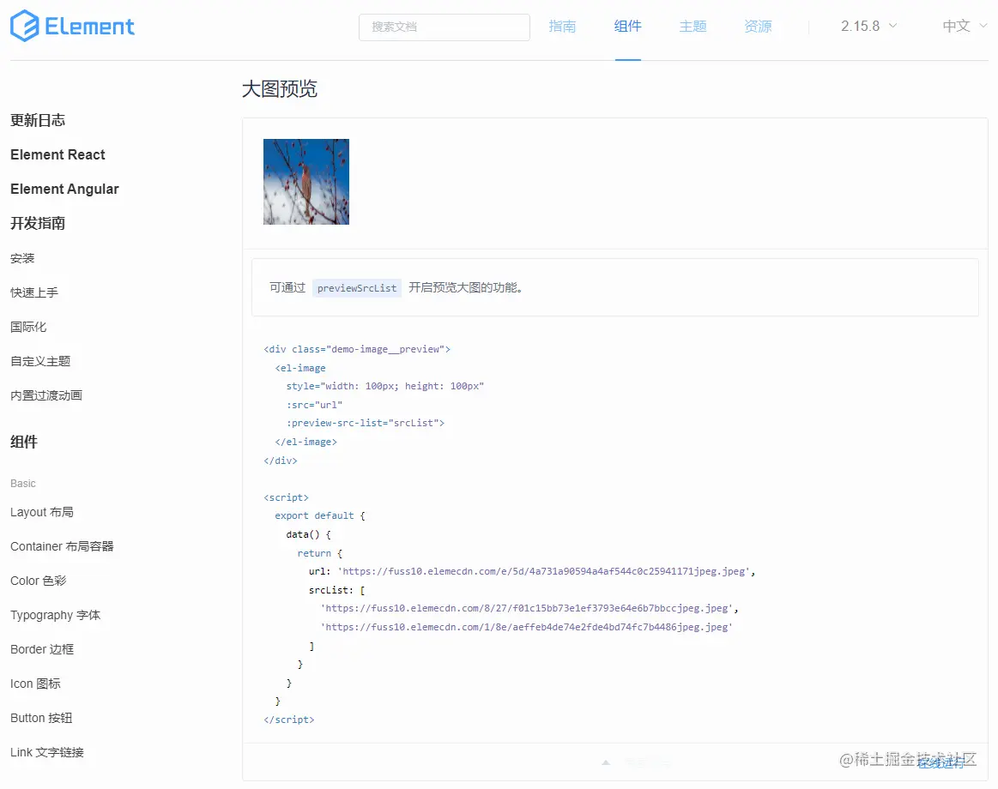The height and width of the screenshot is (789, 998).
Task: Click the 开发指南 sidebar heading
Action: click(38, 223)
